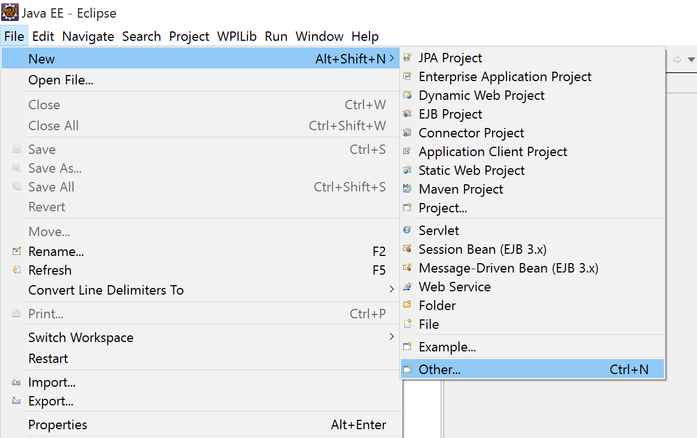Click the Web Service icon
The height and width of the screenshot is (438, 697).
click(408, 286)
